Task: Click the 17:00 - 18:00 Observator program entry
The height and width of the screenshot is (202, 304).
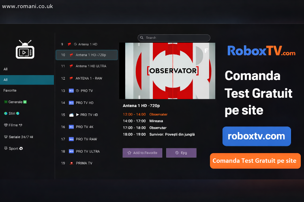Action: tap(145, 128)
